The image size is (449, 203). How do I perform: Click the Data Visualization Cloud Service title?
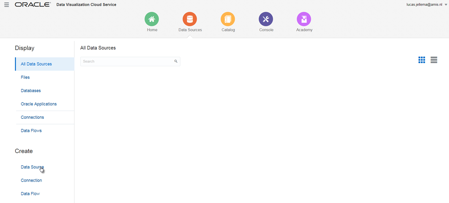tap(86, 5)
